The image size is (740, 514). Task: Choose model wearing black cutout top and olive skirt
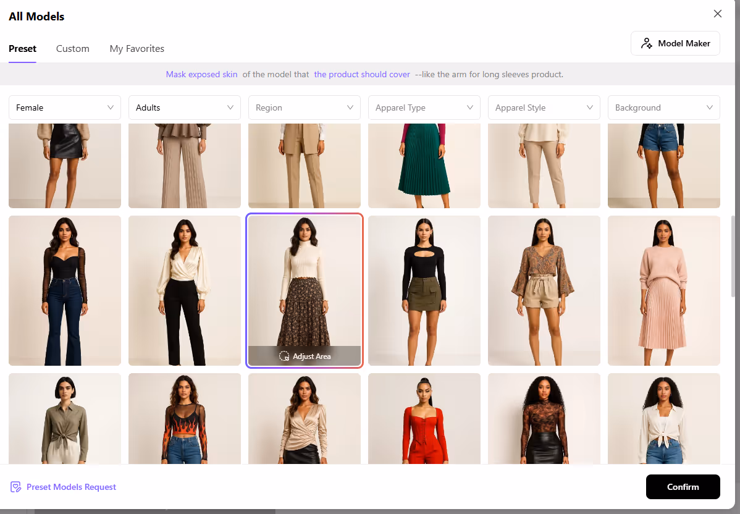[424, 290]
